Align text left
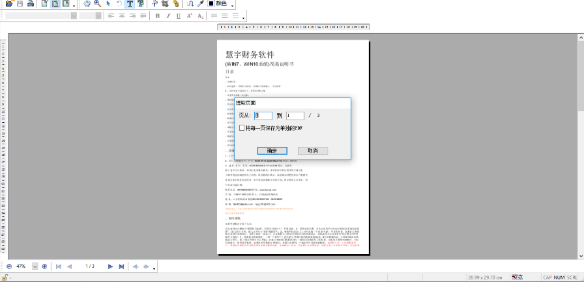Viewport: 584px width, 282px height. tap(111, 16)
